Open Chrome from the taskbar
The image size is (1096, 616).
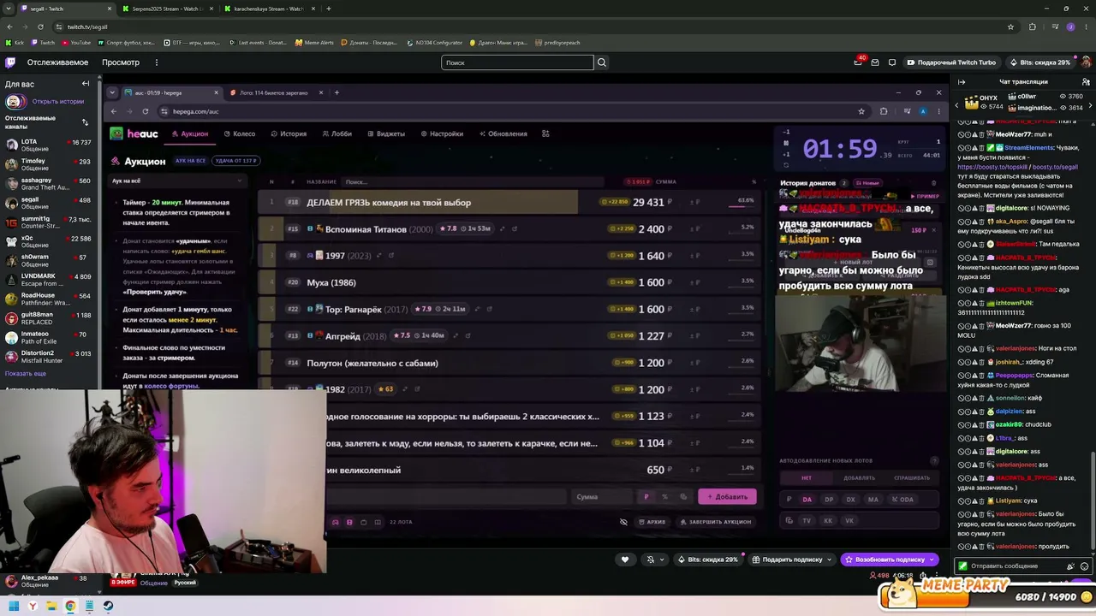70,607
